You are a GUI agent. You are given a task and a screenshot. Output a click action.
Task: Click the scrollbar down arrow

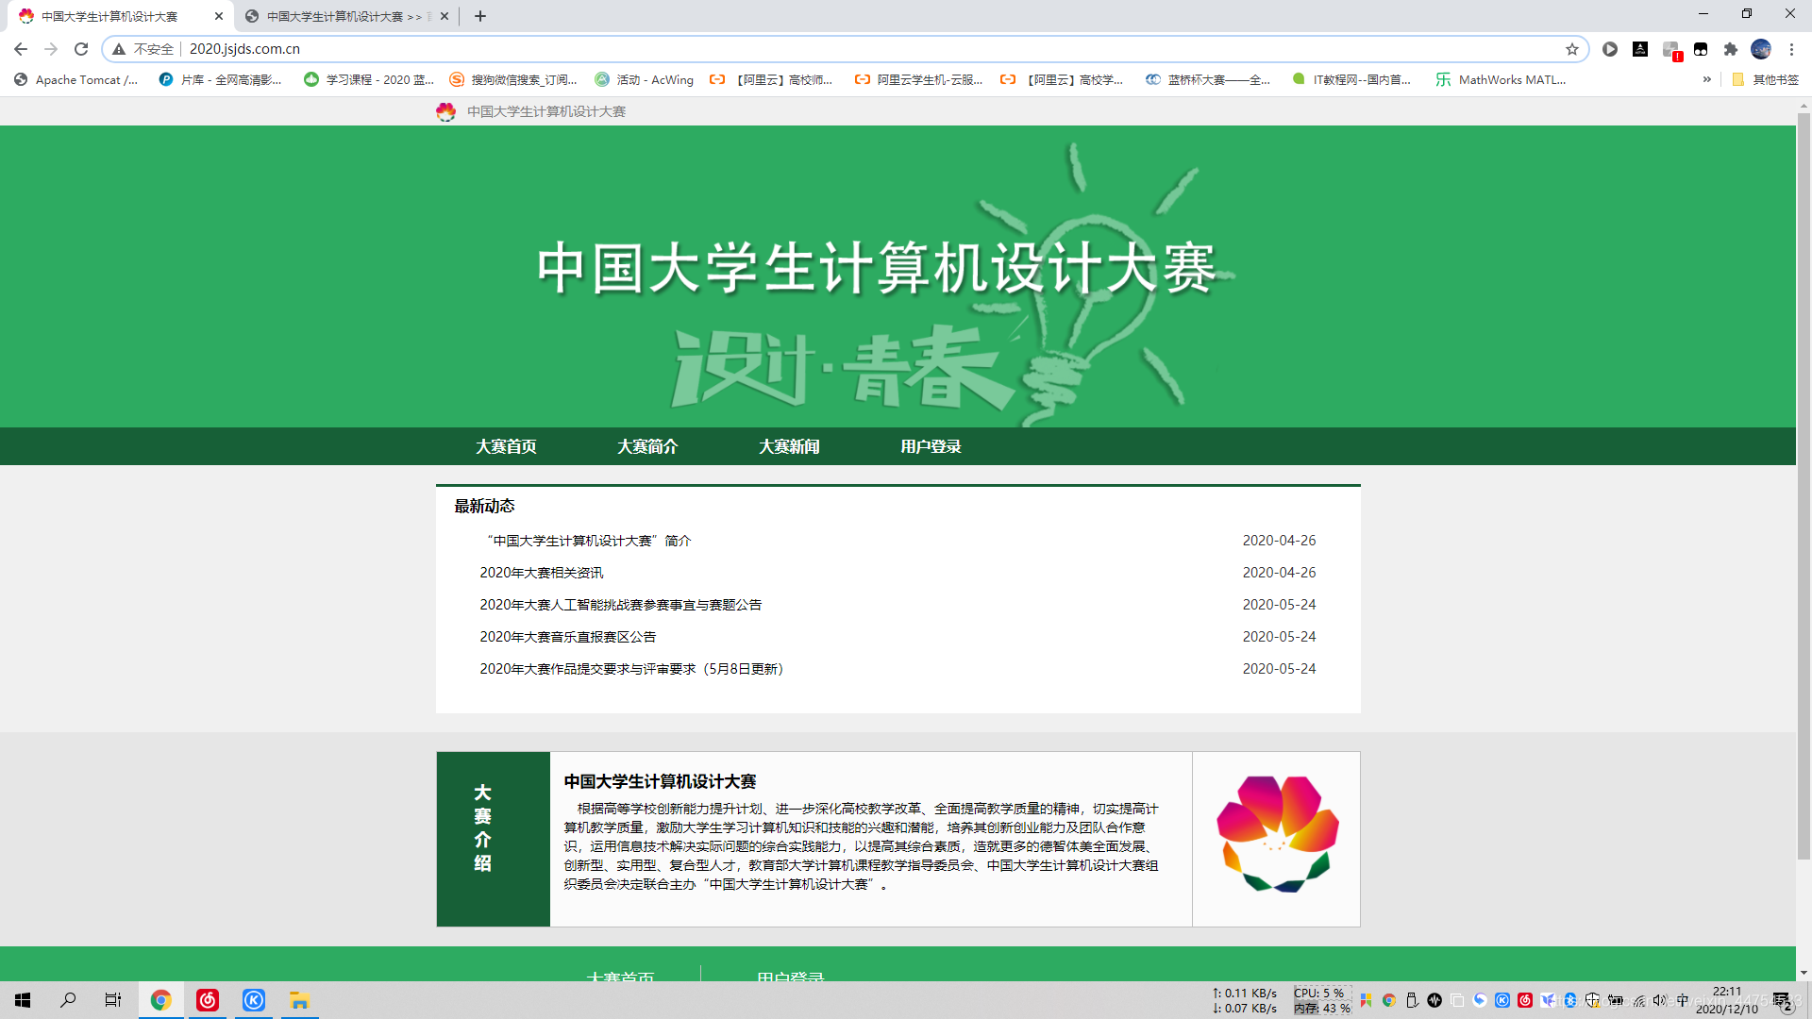[1804, 973]
